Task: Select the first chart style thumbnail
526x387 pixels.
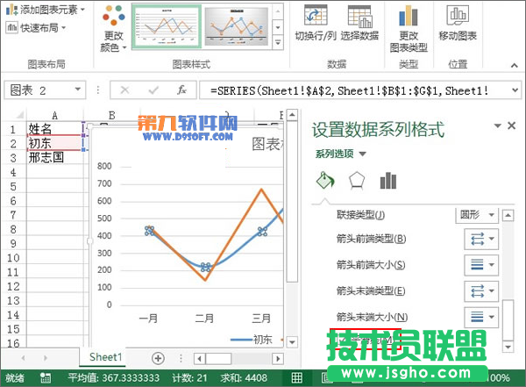Action: (167, 27)
